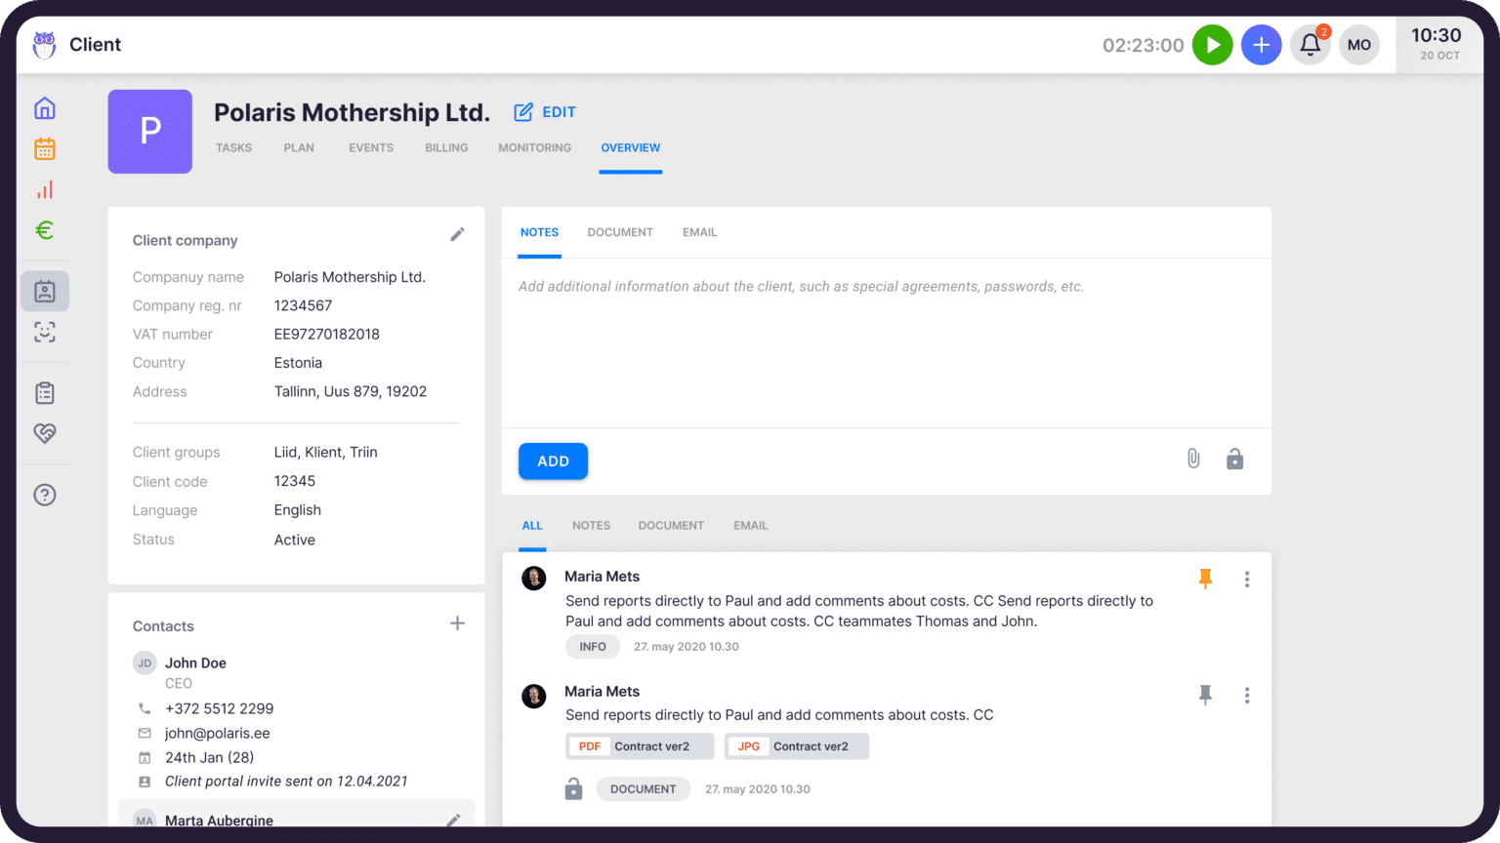Switch to the PLAN tab

299,148
